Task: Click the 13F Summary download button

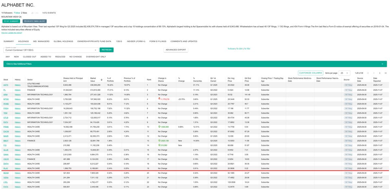Action: tap(11, 21)
